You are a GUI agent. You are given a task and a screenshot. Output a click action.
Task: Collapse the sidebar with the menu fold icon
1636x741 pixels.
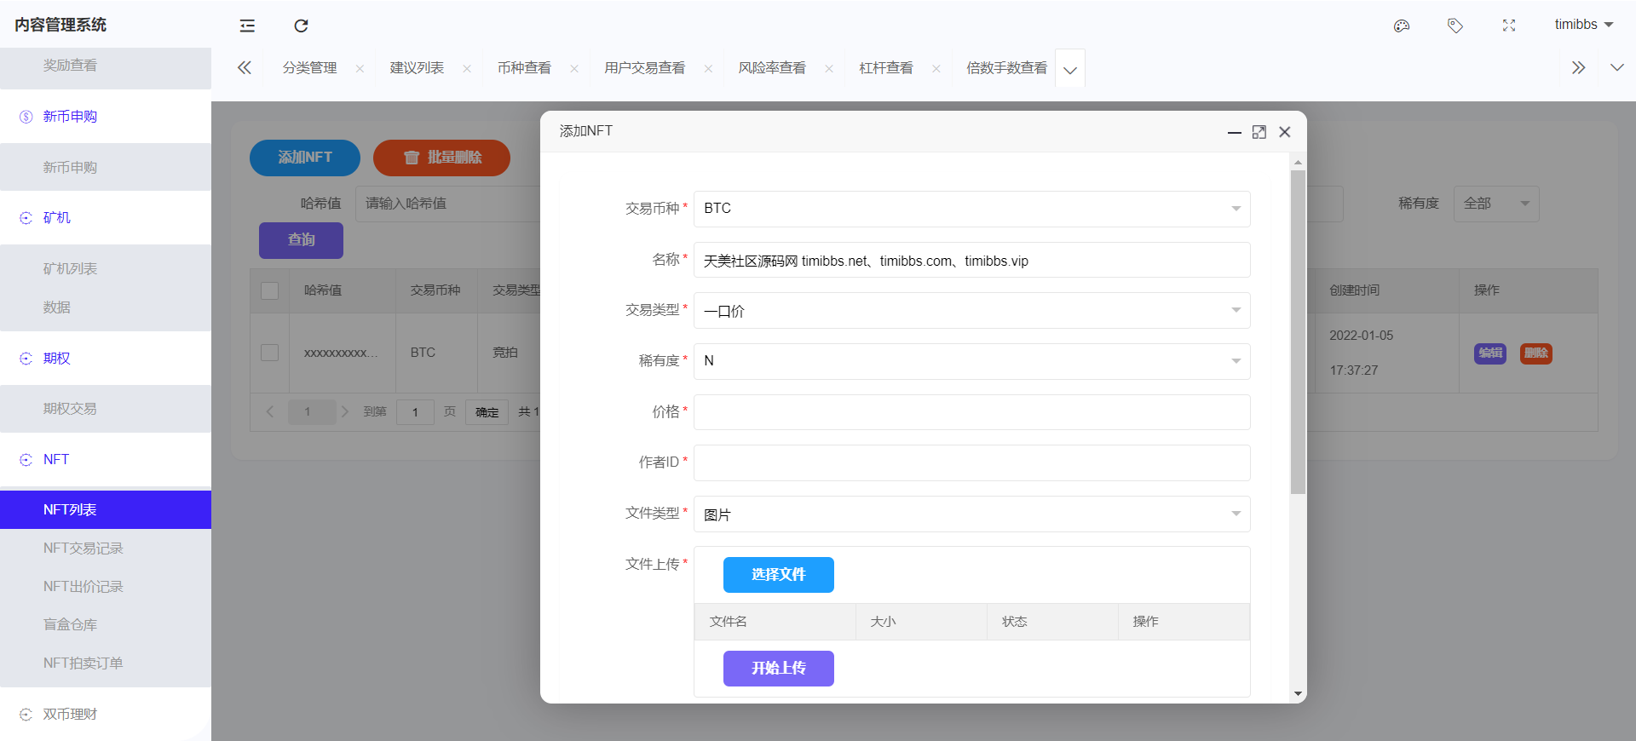pos(247,26)
